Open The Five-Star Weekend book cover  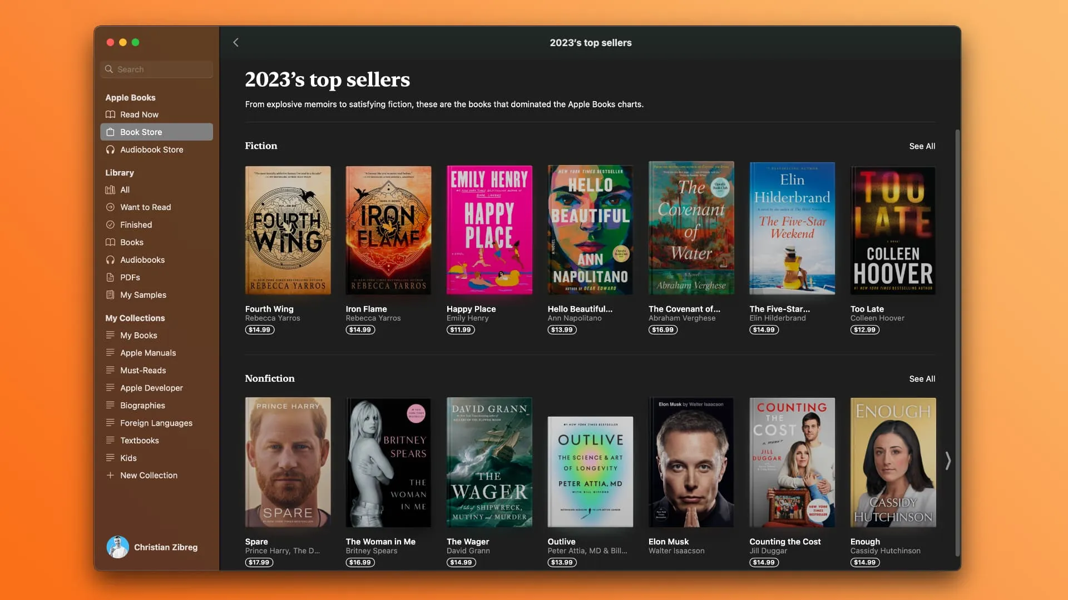[792, 228]
